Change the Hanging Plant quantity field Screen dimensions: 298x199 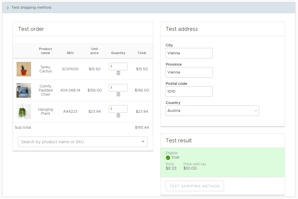[118, 109]
